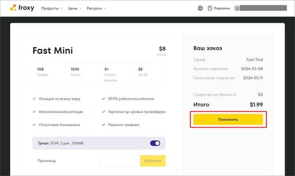Click the Fast Mini heading

coord(53,51)
